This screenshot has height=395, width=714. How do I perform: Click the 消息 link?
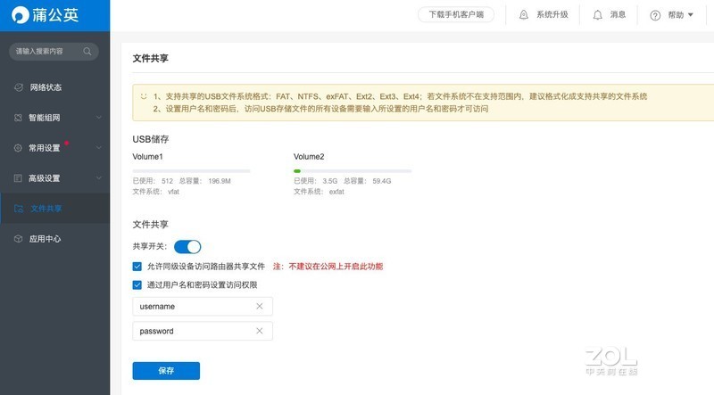[x=618, y=14]
